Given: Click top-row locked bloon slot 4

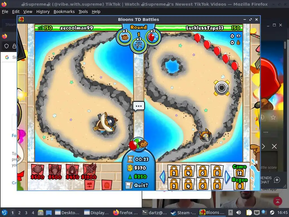Looking at the screenshot, I should (x=188, y=171).
